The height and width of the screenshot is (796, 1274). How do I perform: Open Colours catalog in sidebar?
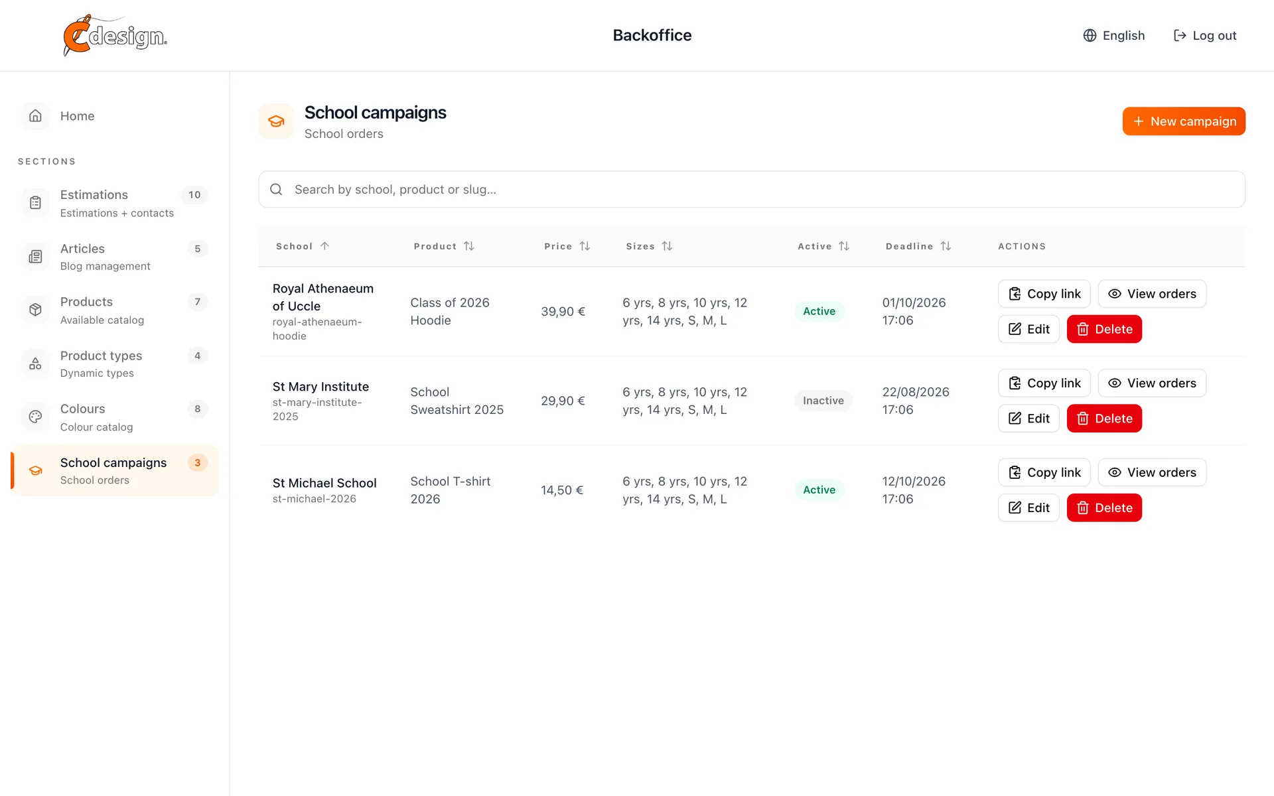click(114, 417)
